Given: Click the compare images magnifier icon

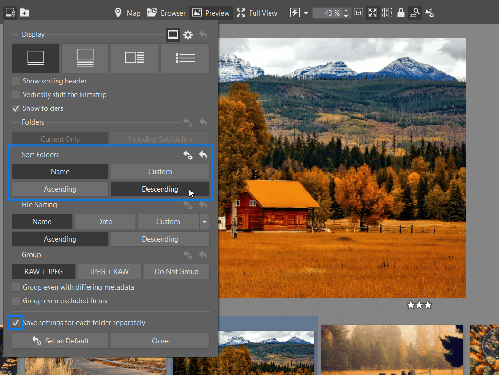Looking at the screenshot, I should tap(415, 12).
